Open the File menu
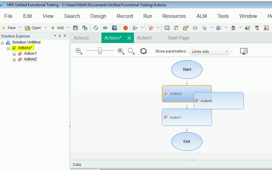272x170 pixels. point(8,16)
